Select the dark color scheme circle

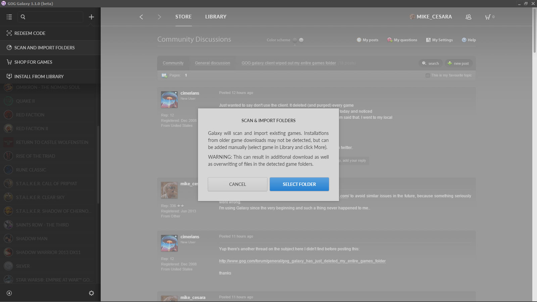[295, 40]
